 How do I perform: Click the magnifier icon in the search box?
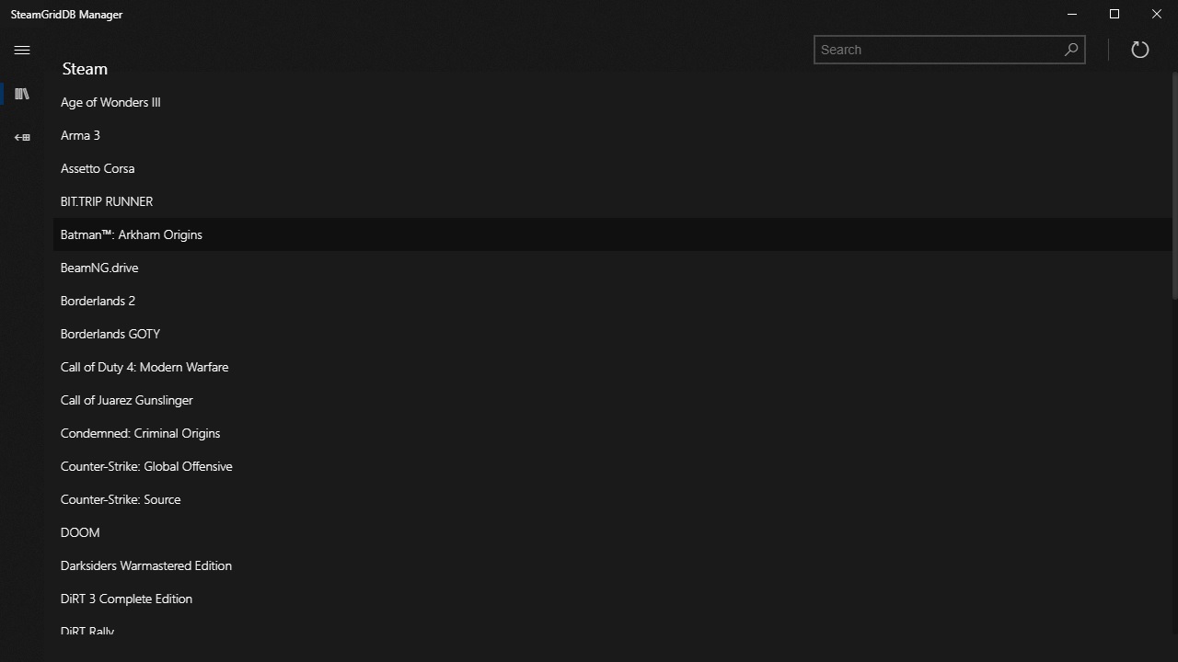point(1069,50)
